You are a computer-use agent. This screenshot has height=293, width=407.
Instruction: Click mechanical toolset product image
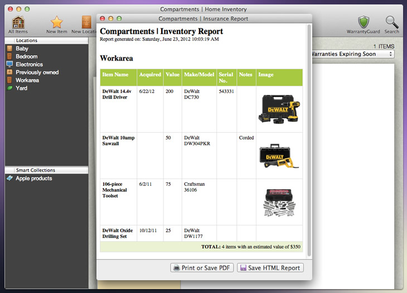coord(279,202)
